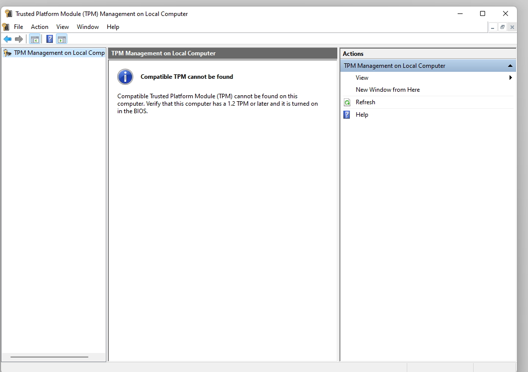Toggle the Show/Hide console tree toolbar icon
The image size is (528, 372).
[x=34, y=39]
